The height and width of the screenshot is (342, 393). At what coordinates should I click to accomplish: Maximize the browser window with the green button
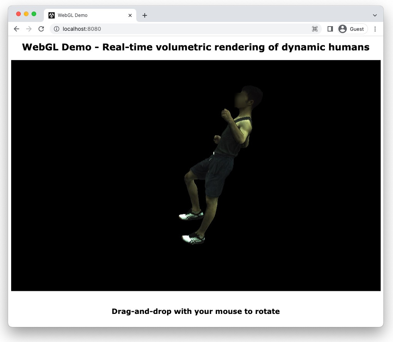[x=34, y=14]
